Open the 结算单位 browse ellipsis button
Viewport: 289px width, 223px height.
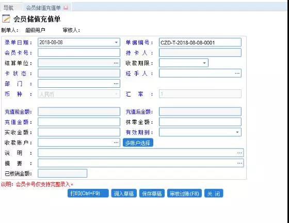tap(116, 63)
